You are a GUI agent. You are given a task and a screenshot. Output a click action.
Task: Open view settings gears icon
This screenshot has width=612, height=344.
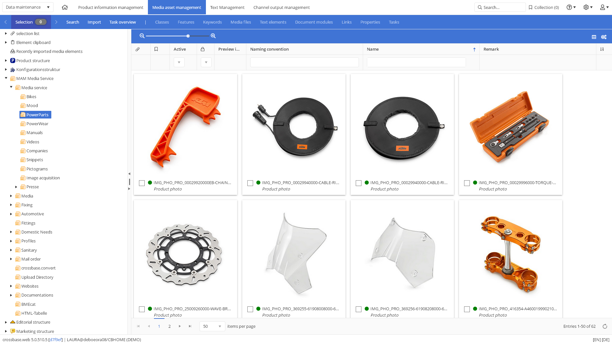point(604,37)
